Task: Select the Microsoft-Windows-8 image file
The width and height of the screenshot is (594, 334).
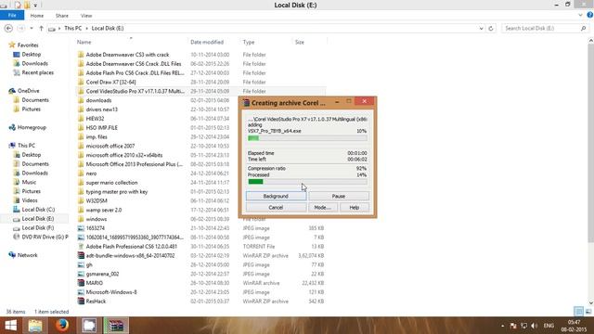Action: [x=111, y=292]
